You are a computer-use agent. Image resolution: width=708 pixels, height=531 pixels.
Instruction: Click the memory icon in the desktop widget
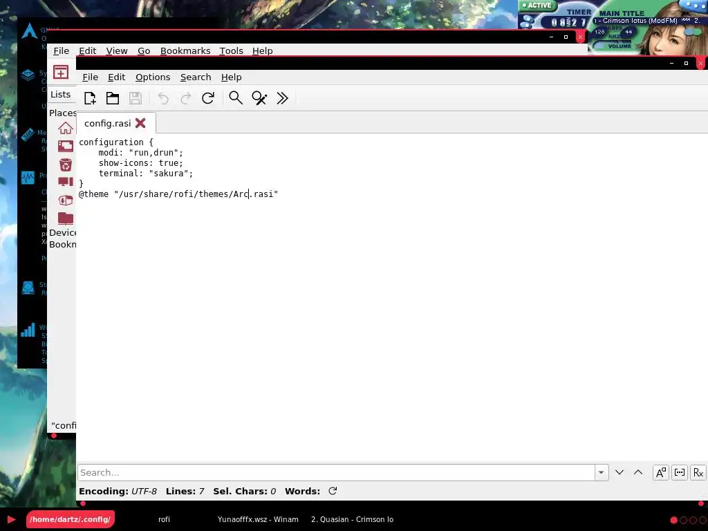[28, 134]
